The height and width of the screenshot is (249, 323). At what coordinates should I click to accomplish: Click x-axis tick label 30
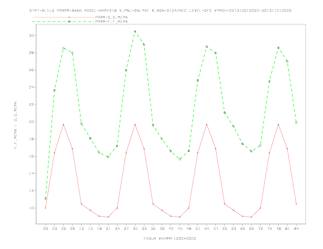(135, 229)
